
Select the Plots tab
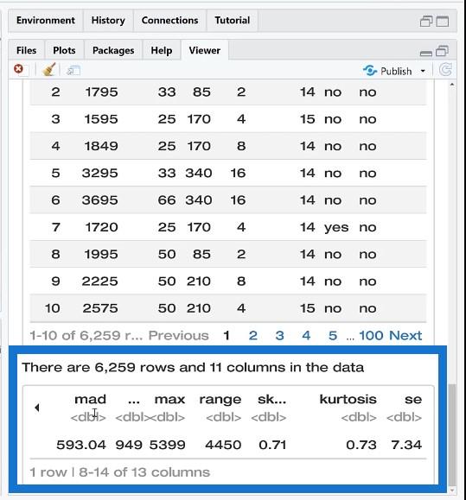pyautogui.click(x=64, y=50)
